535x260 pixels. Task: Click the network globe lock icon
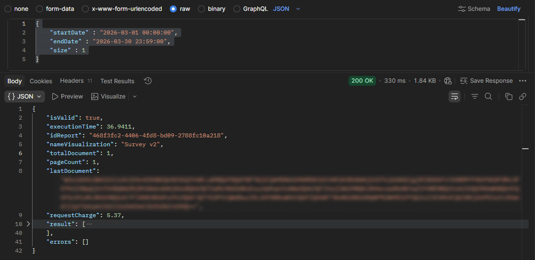click(448, 81)
